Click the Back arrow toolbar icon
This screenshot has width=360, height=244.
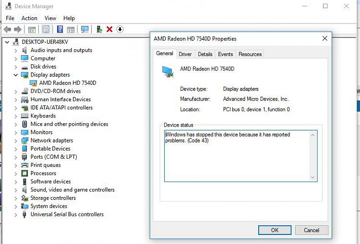pos(7,29)
